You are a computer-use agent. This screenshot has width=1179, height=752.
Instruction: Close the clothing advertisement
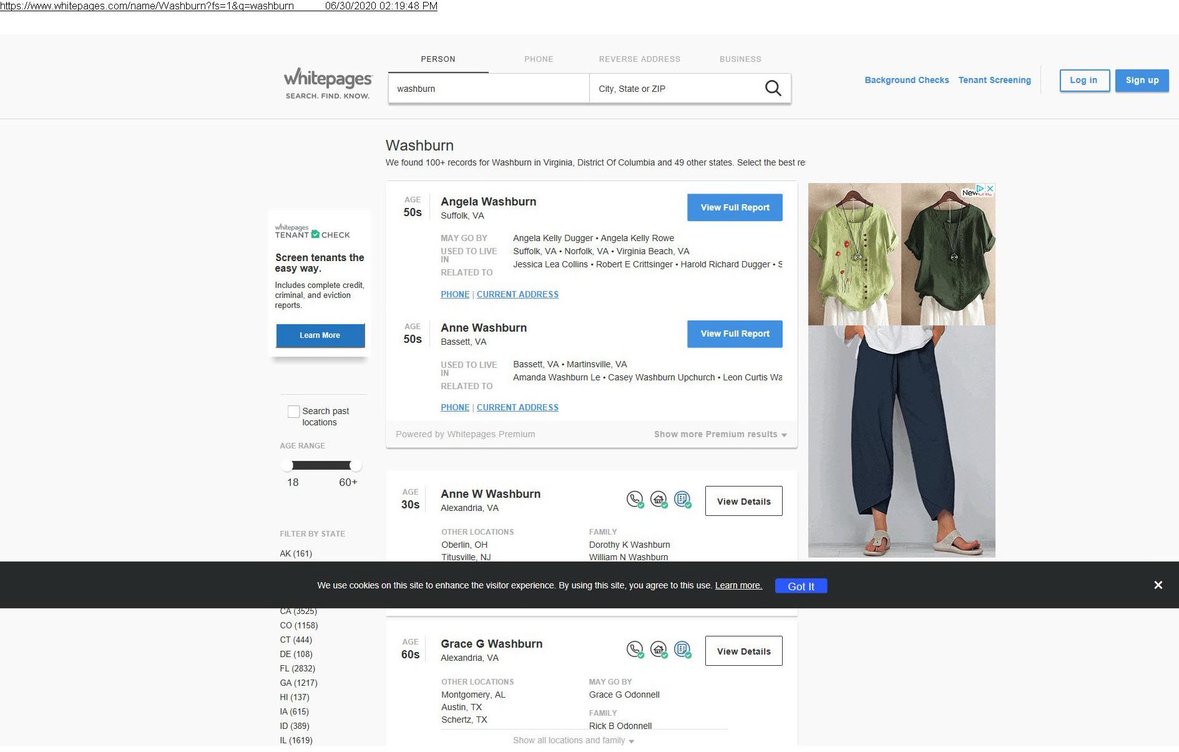(x=989, y=189)
